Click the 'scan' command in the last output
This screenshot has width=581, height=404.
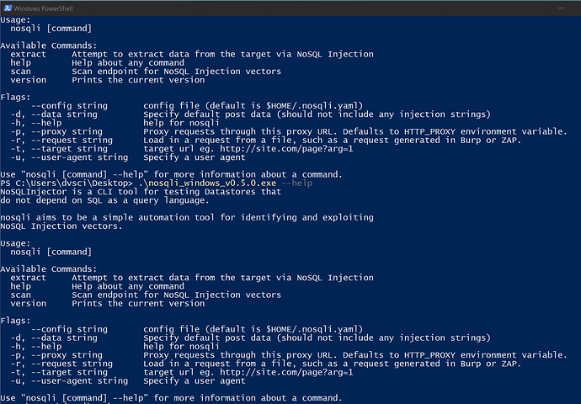coord(21,295)
